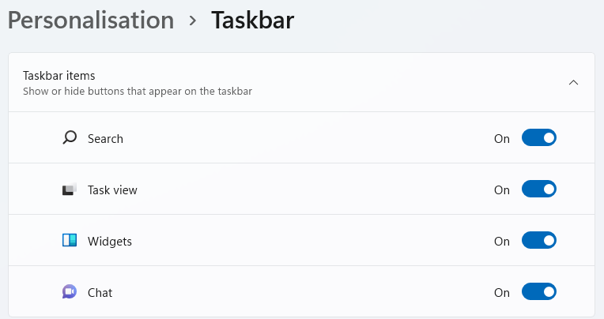Click the breadcrumb arrow separator
604x319 pixels.
[x=193, y=21]
